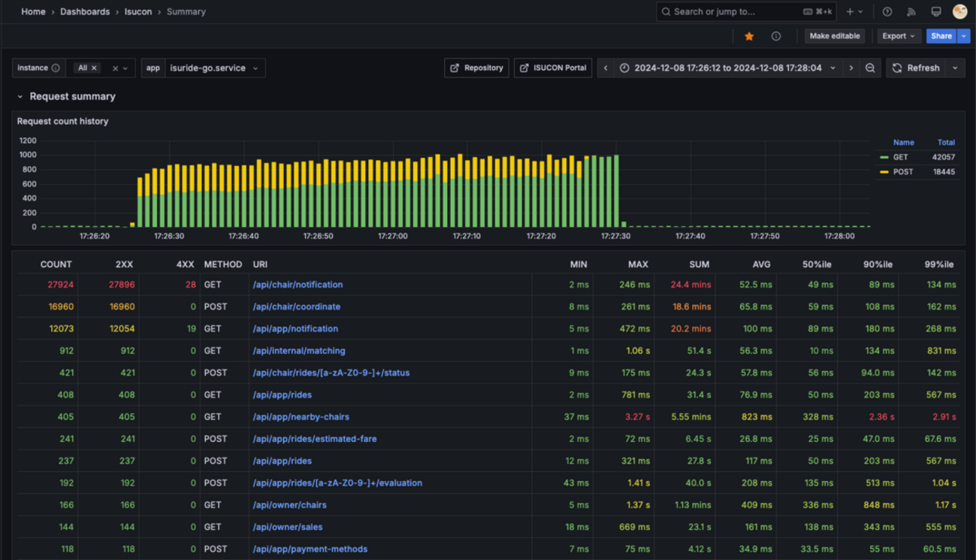This screenshot has width=976, height=560.
Task: Click the monitor icon in top bar
Action: click(935, 12)
